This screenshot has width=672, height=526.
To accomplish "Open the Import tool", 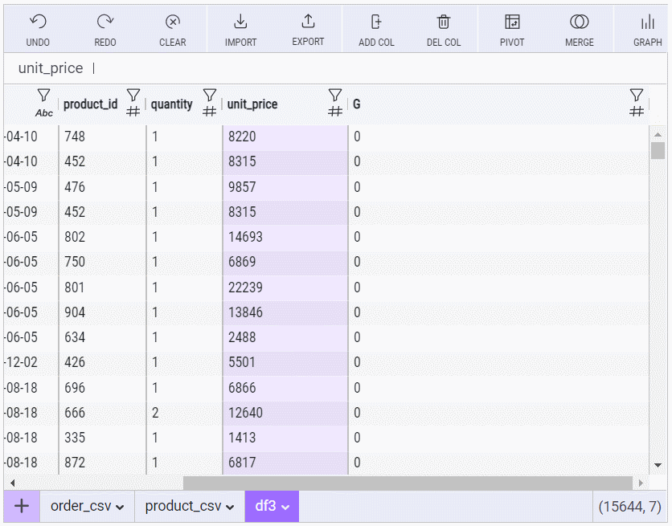I will click(x=240, y=22).
